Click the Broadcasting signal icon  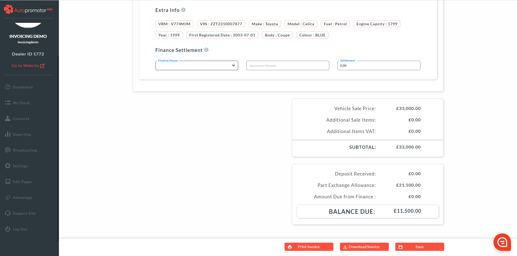click(8, 150)
